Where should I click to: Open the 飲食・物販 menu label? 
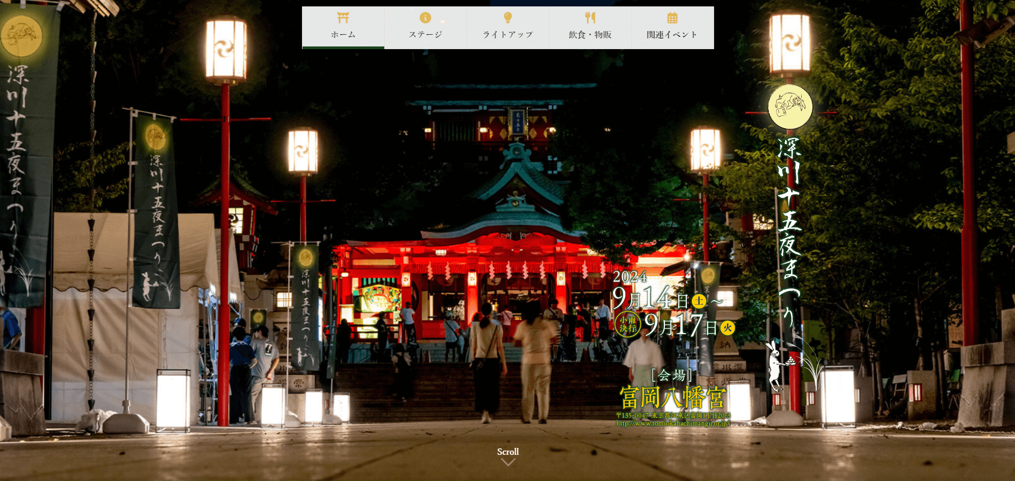pyautogui.click(x=590, y=35)
